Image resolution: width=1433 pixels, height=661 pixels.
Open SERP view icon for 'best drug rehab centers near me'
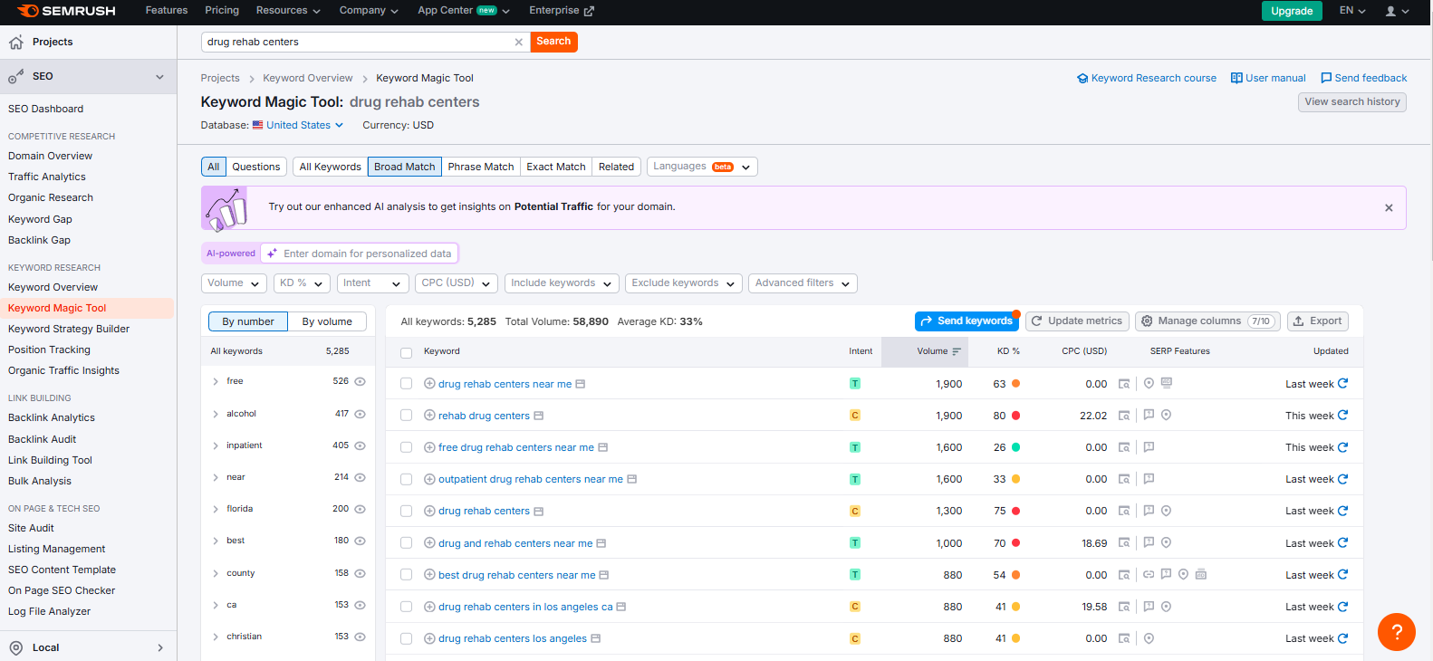click(1124, 575)
